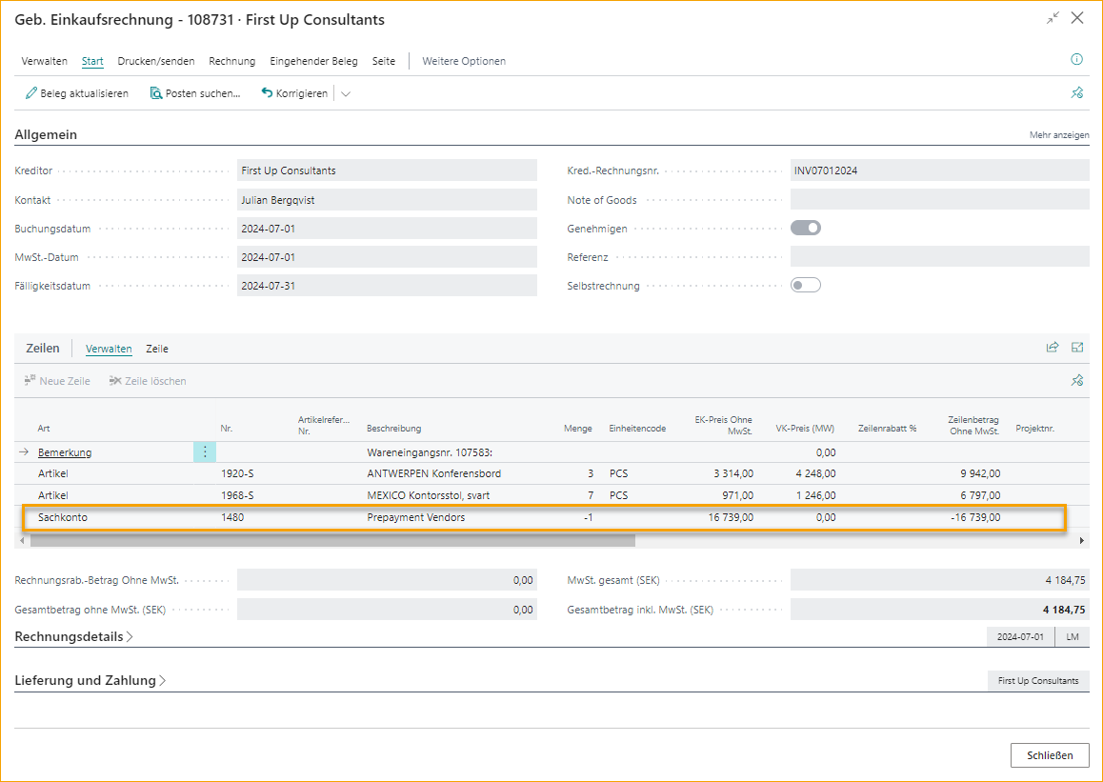Screen dimensions: 1103x782
Task: Toggle the Selbstrechnung switch
Action: point(806,285)
